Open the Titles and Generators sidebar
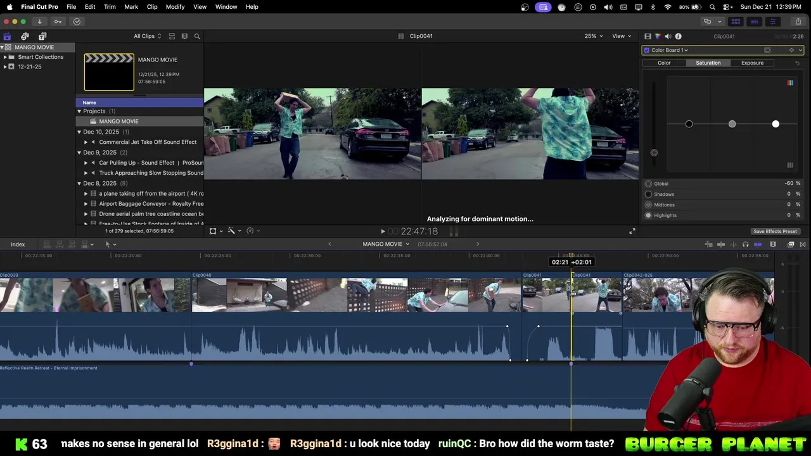Viewport: 811px width, 456px height. click(42, 36)
